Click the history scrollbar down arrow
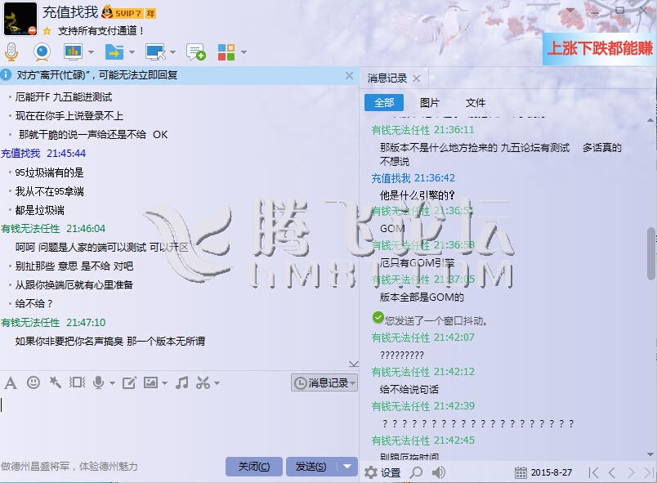Screen dimensions: 657x483 [x=650, y=454]
